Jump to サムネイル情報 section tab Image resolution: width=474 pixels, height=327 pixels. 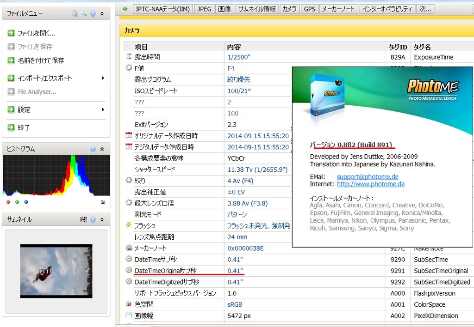257,9
